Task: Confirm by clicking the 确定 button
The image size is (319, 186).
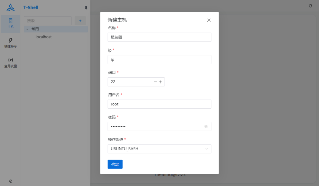Action: 115,164
